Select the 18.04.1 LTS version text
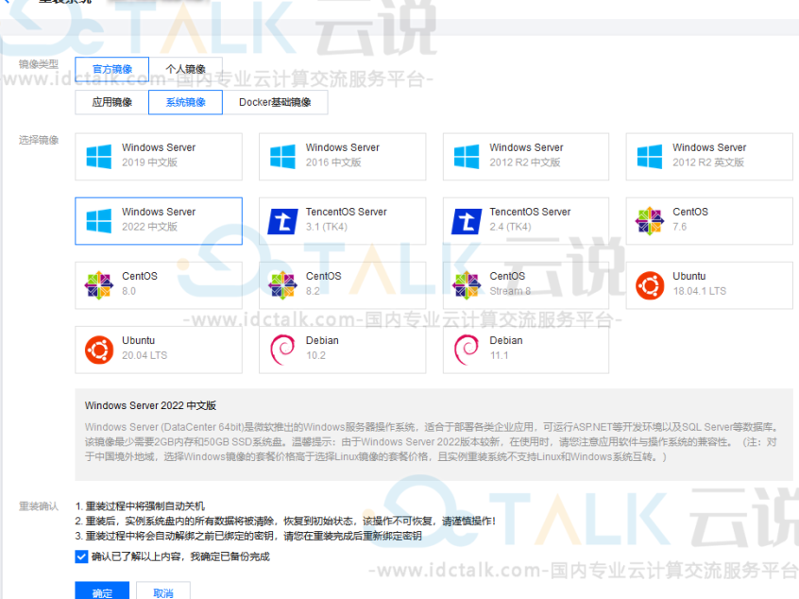 (700, 291)
